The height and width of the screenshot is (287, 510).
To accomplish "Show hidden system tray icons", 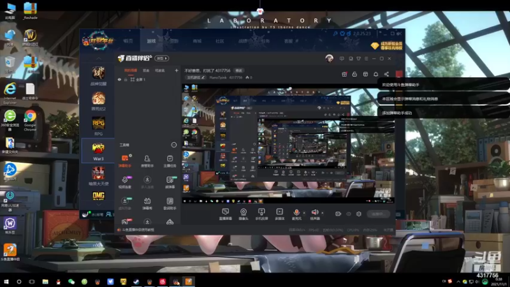I will pos(458,281).
